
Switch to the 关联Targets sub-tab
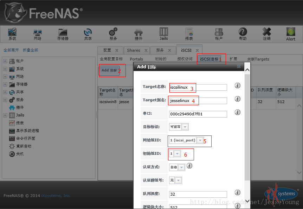pyautogui.click(x=258, y=59)
